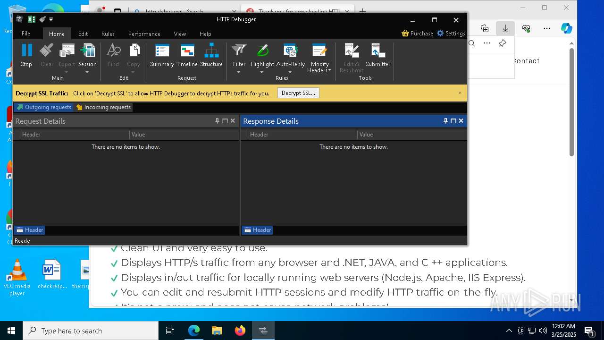This screenshot has height=340, width=604.
Task: Select the View ribbon tab
Action: pos(180,34)
